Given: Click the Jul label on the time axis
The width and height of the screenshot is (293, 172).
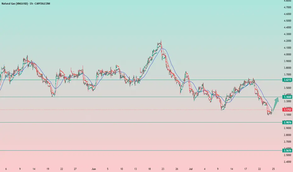Looking at the screenshot, I should (191, 169).
